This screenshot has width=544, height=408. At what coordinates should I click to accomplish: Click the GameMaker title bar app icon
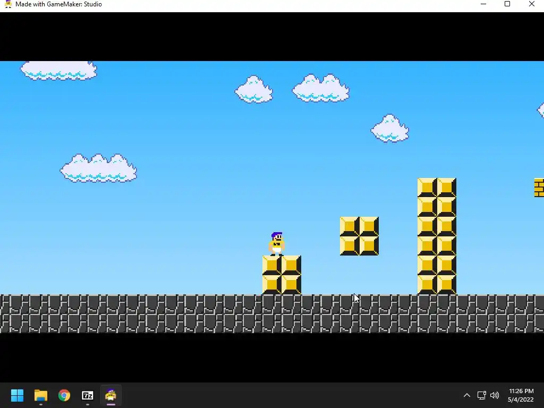click(x=8, y=4)
